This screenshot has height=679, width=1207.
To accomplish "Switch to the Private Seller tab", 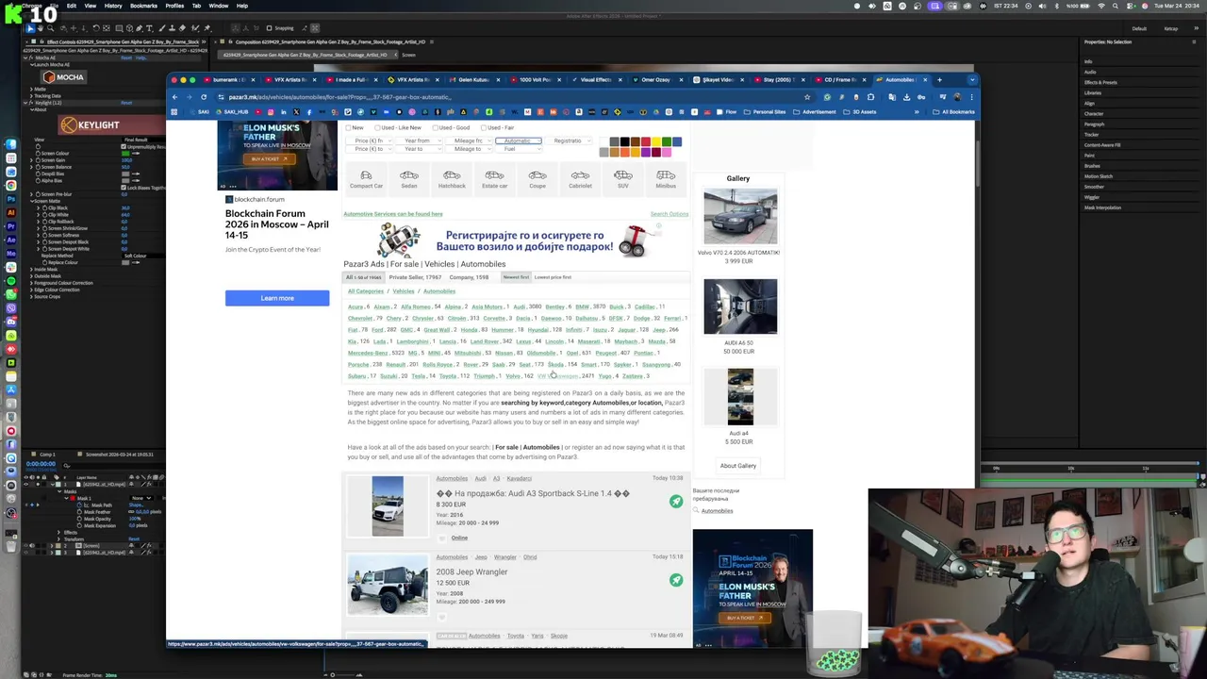I will tap(415, 277).
